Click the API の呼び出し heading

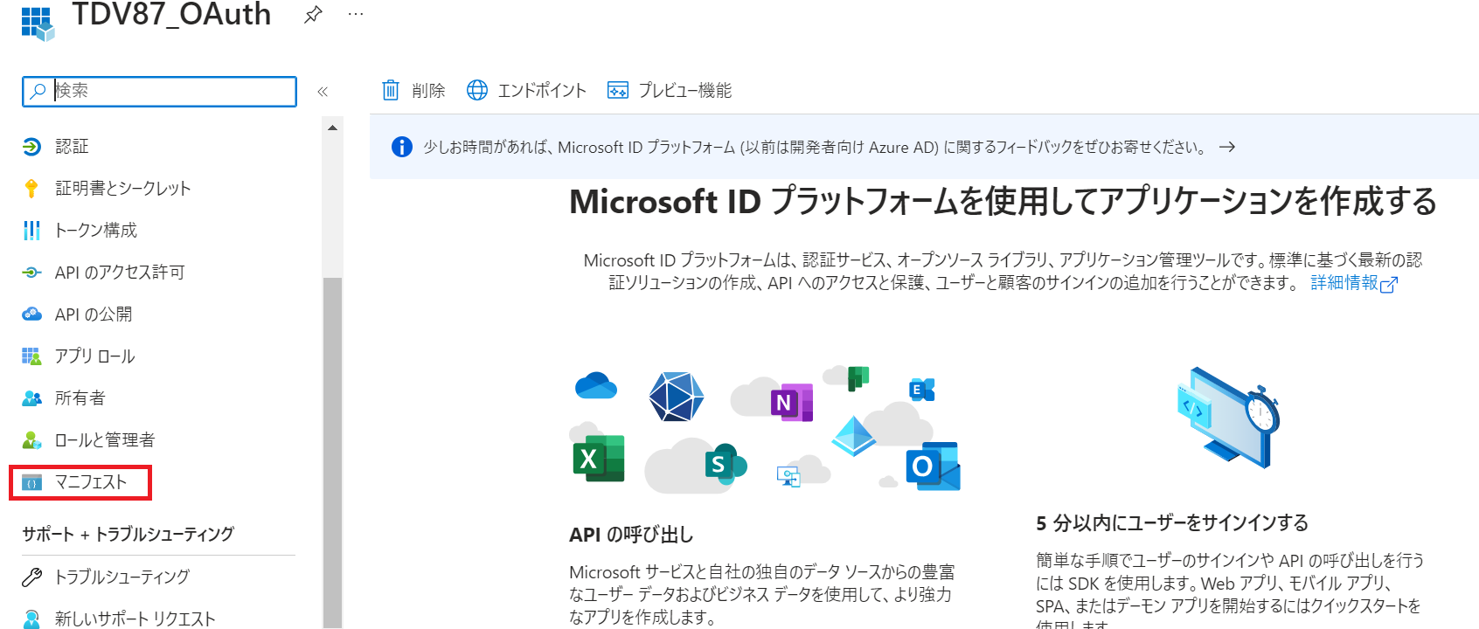pos(631,535)
